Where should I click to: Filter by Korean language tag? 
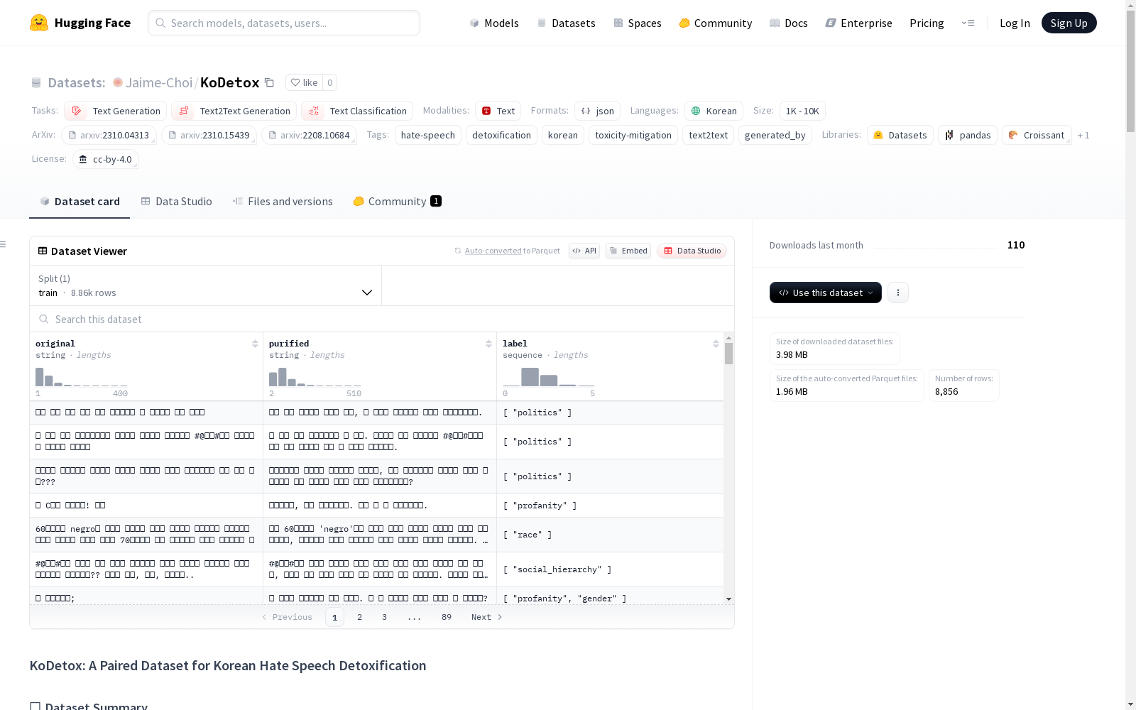click(x=714, y=111)
